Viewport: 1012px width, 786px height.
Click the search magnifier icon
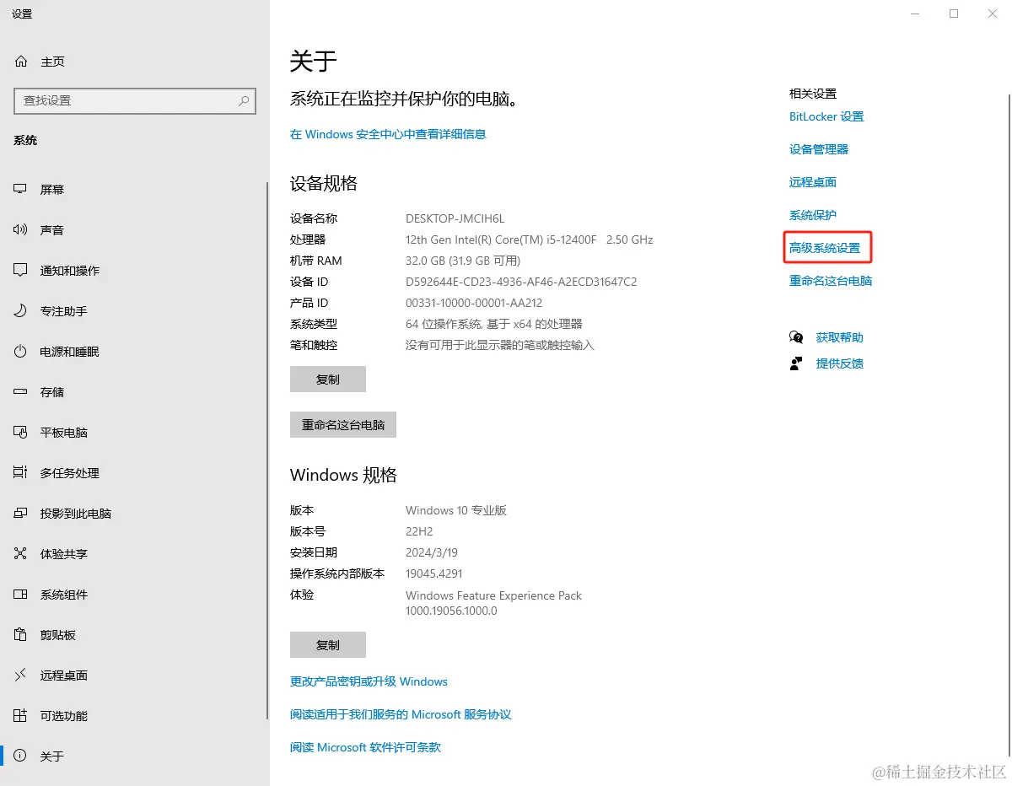pyautogui.click(x=244, y=100)
